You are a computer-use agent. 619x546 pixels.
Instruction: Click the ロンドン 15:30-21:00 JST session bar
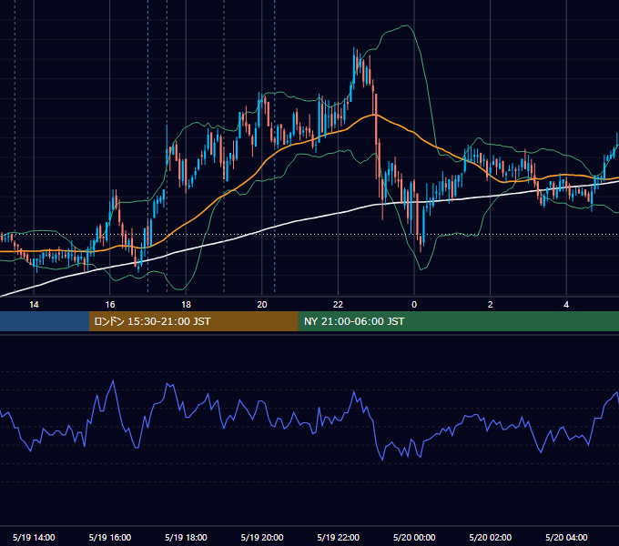tap(193, 321)
